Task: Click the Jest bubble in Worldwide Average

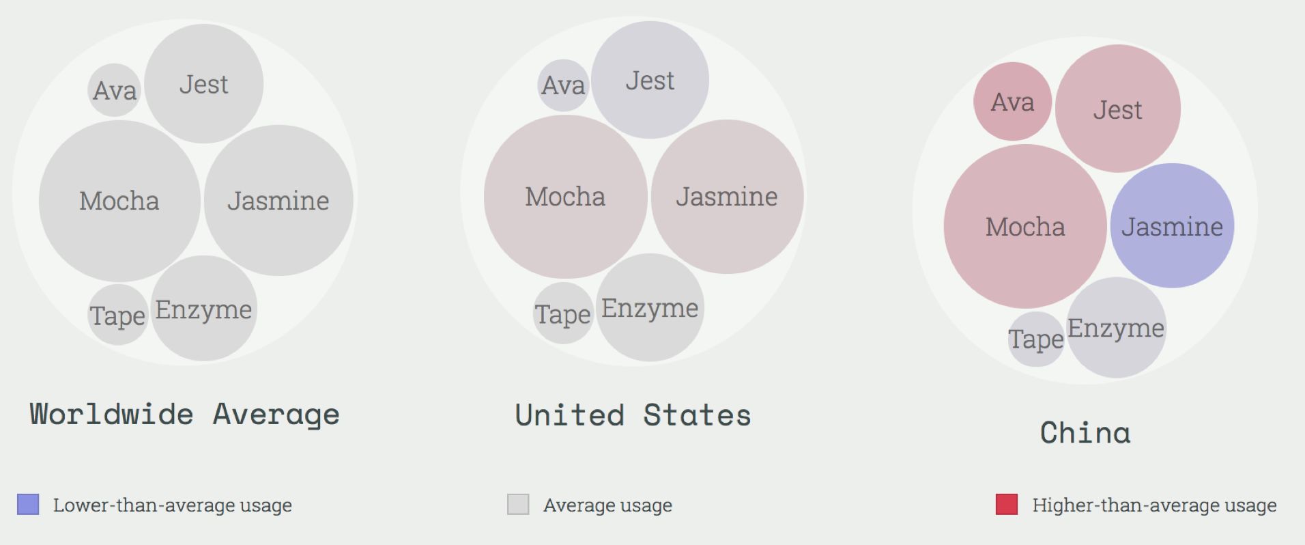Action: tap(203, 84)
